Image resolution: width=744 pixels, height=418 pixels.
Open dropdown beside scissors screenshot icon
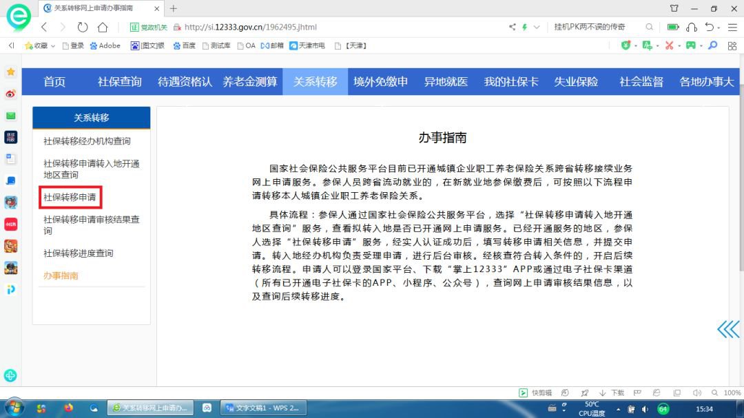pos(679,46)
